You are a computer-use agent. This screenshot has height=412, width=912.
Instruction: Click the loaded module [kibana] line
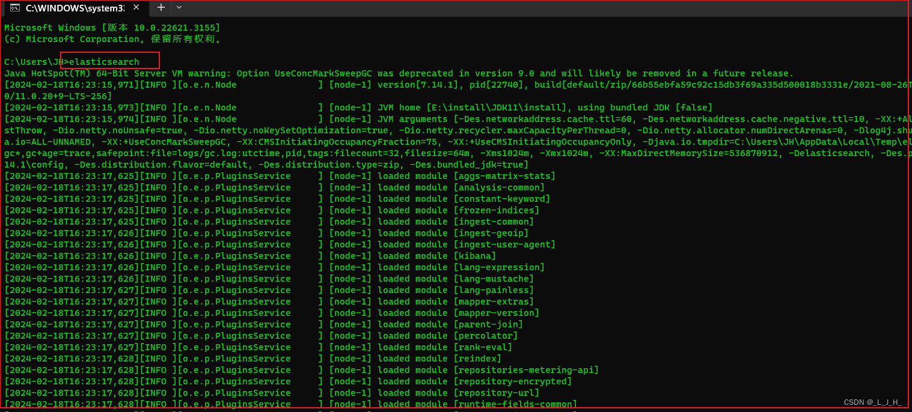click(x=250, y=256)
